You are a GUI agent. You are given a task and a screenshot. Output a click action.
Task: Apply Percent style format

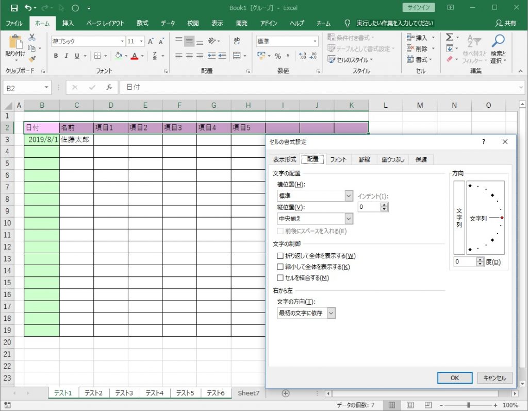(278, 56)
